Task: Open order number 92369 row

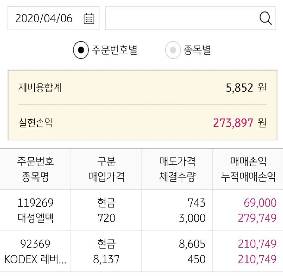Action: tap(35, 244)
